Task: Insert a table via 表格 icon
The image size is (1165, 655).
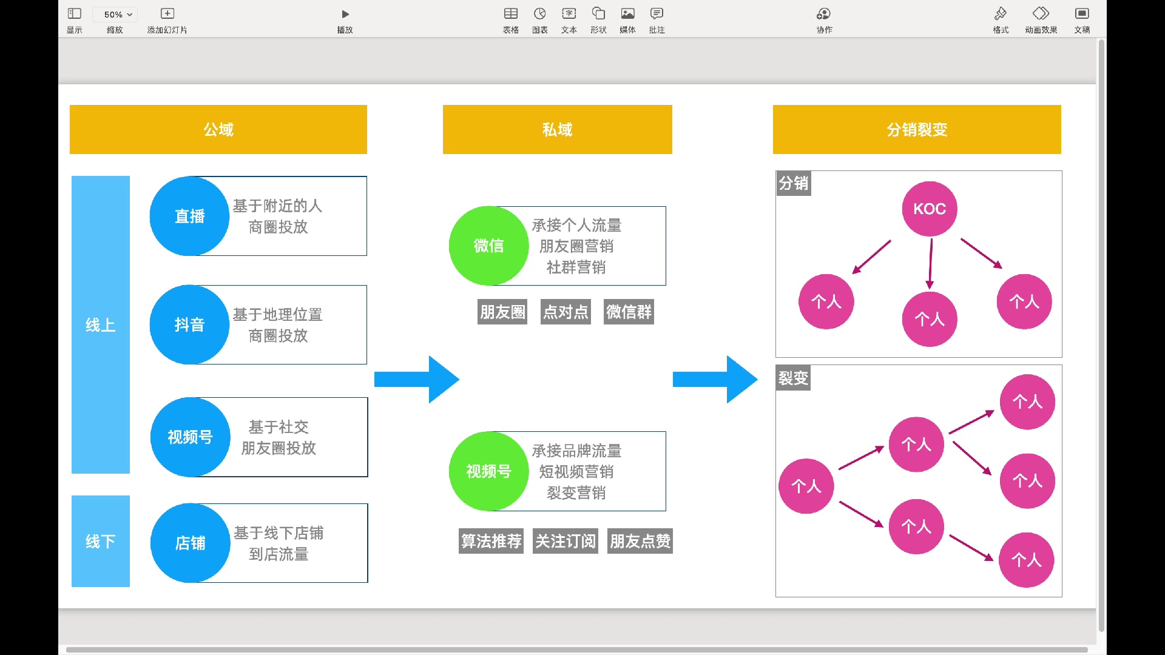Action: 511,13
